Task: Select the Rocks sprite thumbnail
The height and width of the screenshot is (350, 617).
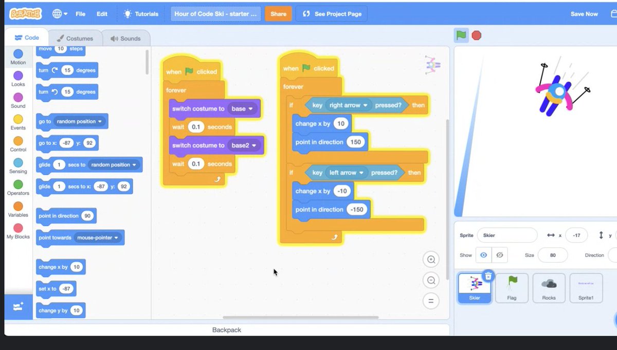Action: tap(549, 288)
